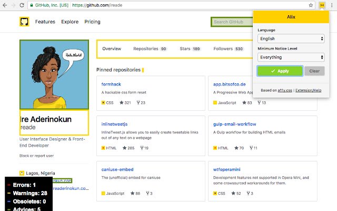Click the star icon on formhack card

[122, 102]
